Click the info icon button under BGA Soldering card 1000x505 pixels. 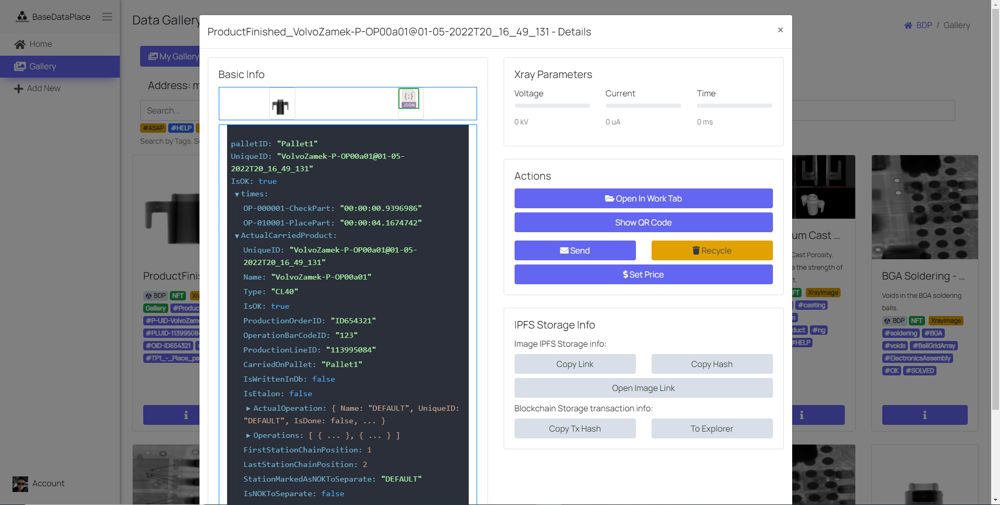924,415
